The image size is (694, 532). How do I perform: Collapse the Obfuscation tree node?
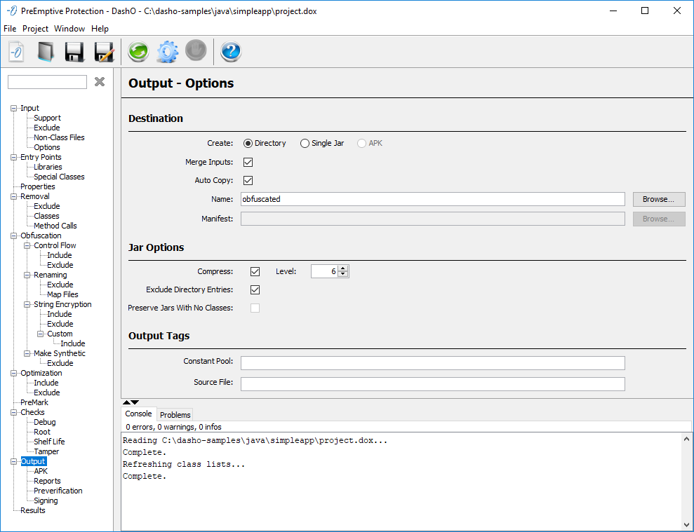pyautogui.click(x=14, y=236)
